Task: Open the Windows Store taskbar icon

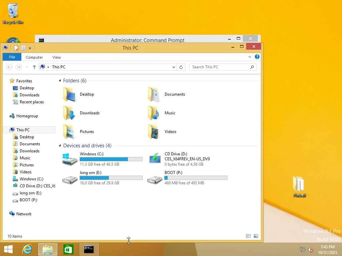Action: (68, 249)
